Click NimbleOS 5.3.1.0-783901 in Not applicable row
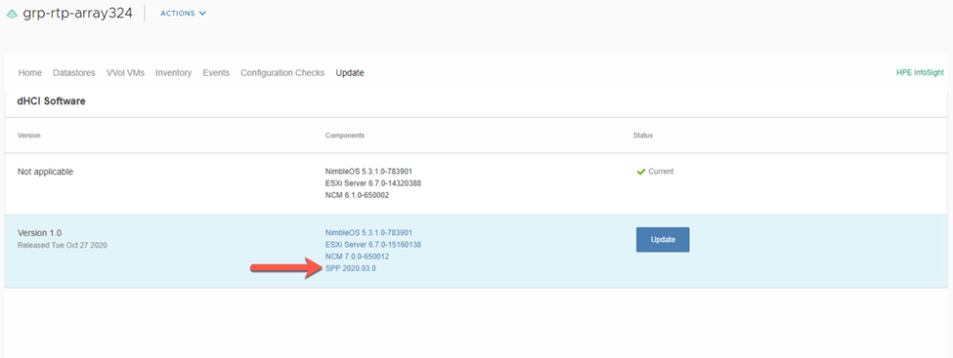The image size is (953, 358). 368,171
